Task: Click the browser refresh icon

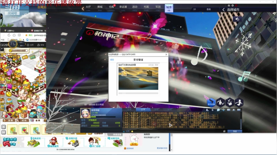Action: (x=9, y=35)
